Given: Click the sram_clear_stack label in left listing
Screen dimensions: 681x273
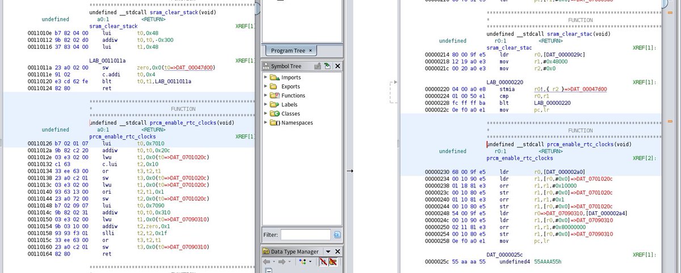Looking at the screenshot, I should [x=113, y=26].
